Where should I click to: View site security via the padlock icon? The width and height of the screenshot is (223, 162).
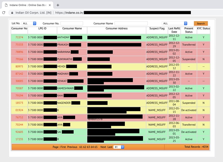(12, 13)
